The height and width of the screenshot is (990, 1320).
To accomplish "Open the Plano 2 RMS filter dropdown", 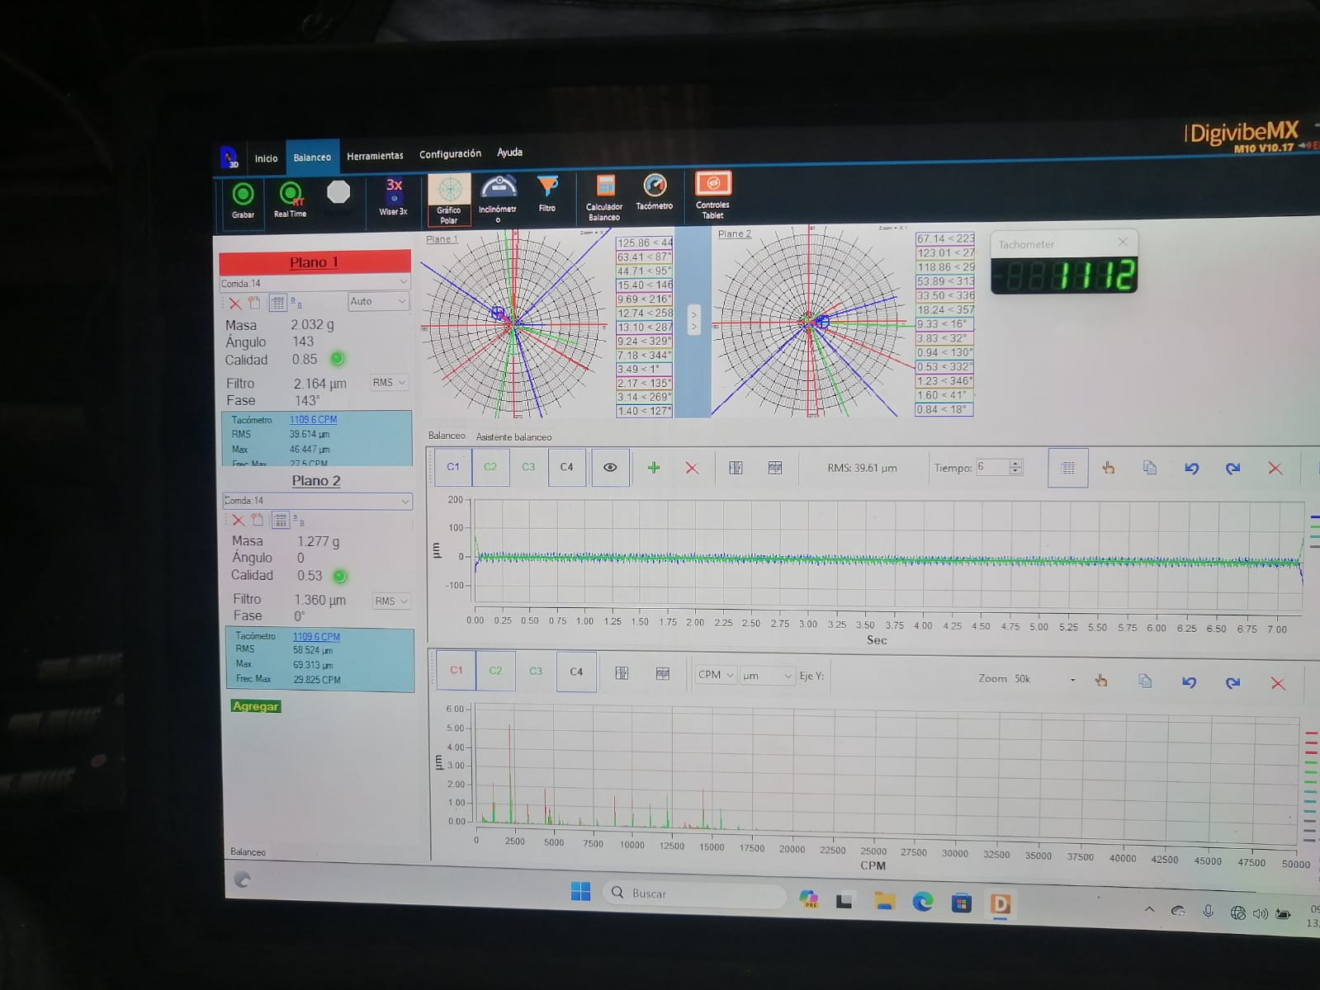I will pos(392,601).
